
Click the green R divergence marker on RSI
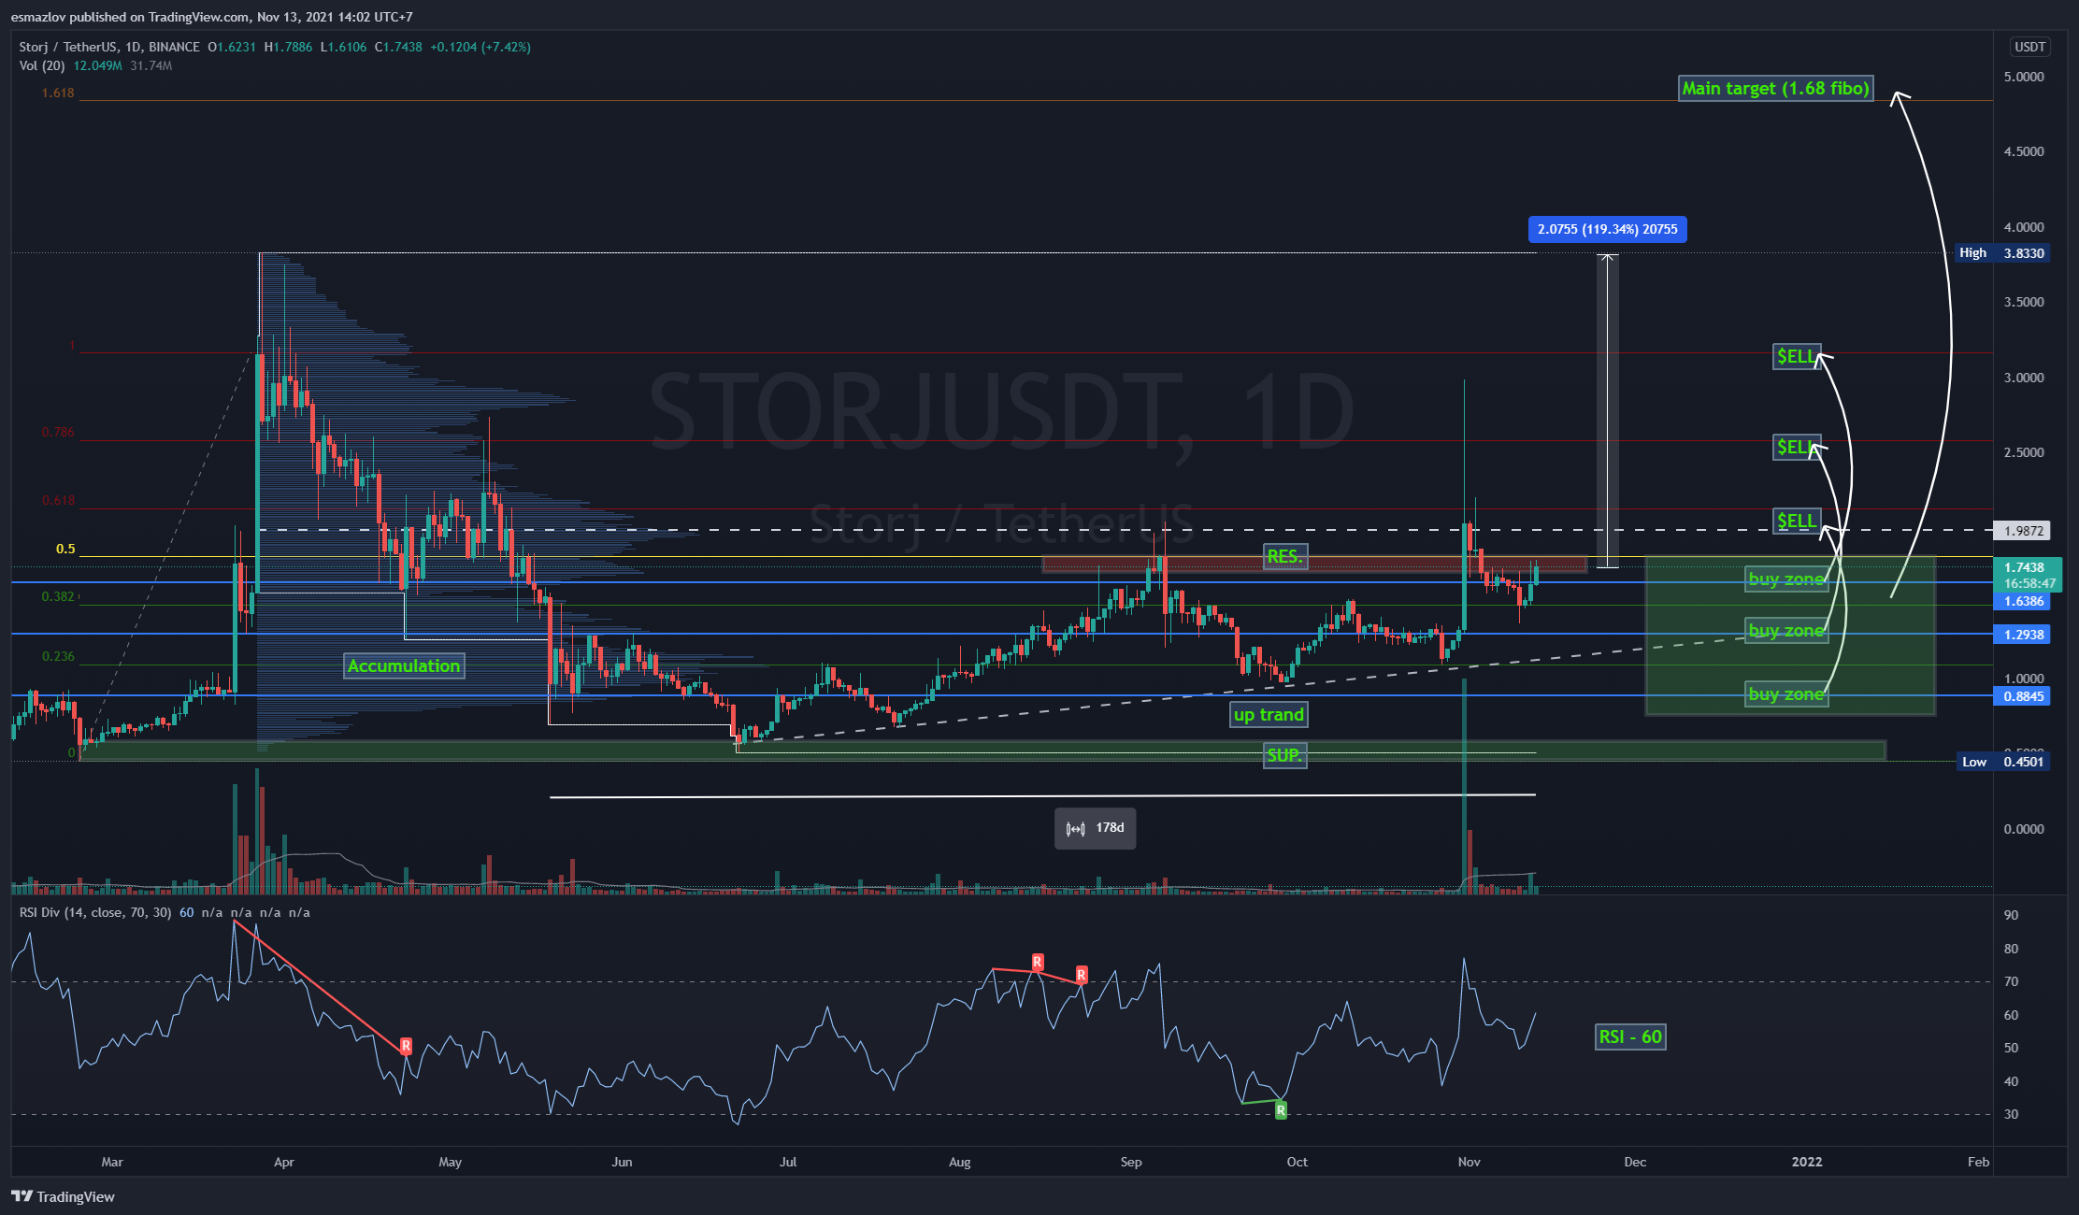coord(1281,1110)
